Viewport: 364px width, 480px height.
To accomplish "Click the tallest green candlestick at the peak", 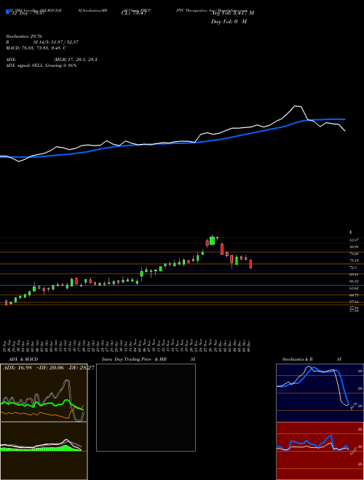I will [212, 240].
